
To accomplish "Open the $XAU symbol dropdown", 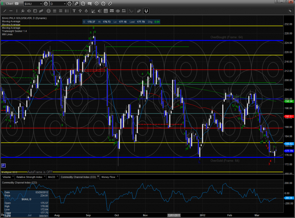I will click(41, 4).
